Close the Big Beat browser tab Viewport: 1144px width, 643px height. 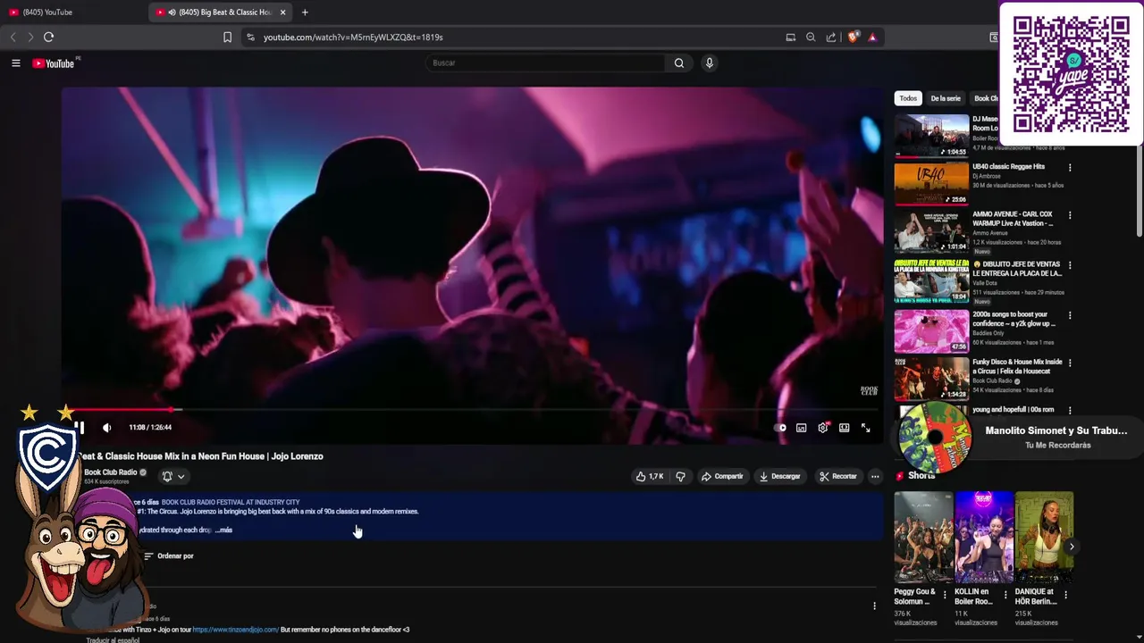click(283, 13)
